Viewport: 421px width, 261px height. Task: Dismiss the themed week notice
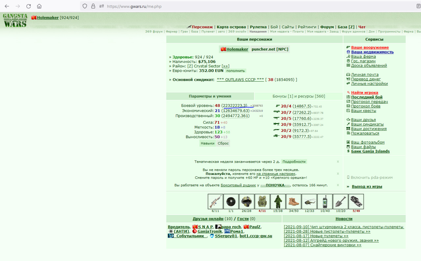coord(338,162)
